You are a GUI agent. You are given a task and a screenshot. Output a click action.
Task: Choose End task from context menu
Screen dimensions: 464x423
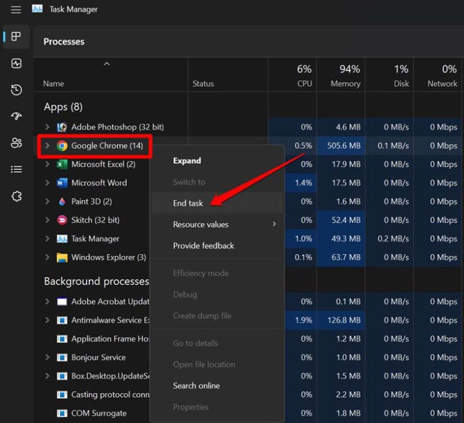pos(188,203)
